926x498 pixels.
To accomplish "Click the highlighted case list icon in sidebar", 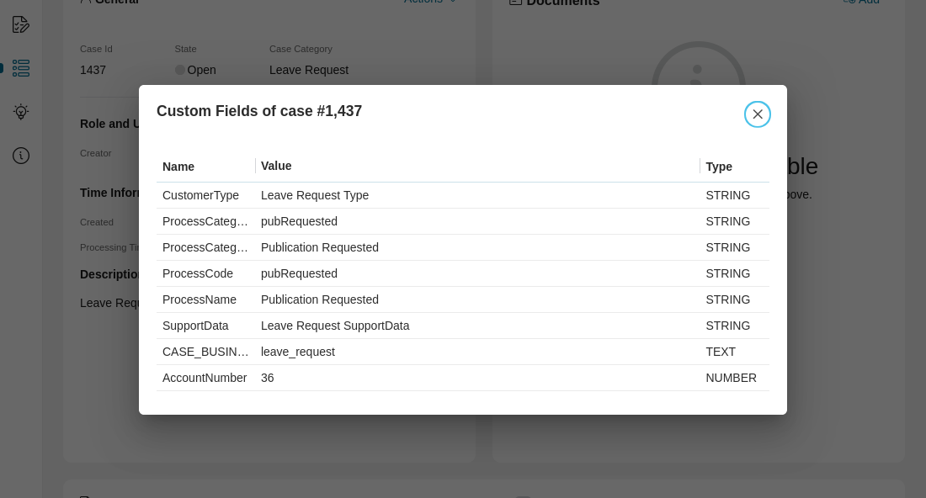I will pos(21,68).
